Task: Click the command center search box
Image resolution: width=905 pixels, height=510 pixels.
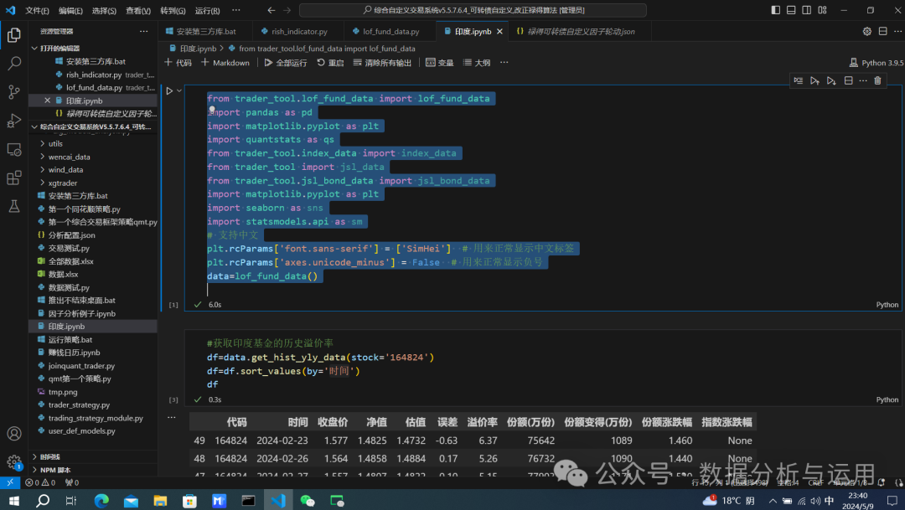Action: pos(473,10)
